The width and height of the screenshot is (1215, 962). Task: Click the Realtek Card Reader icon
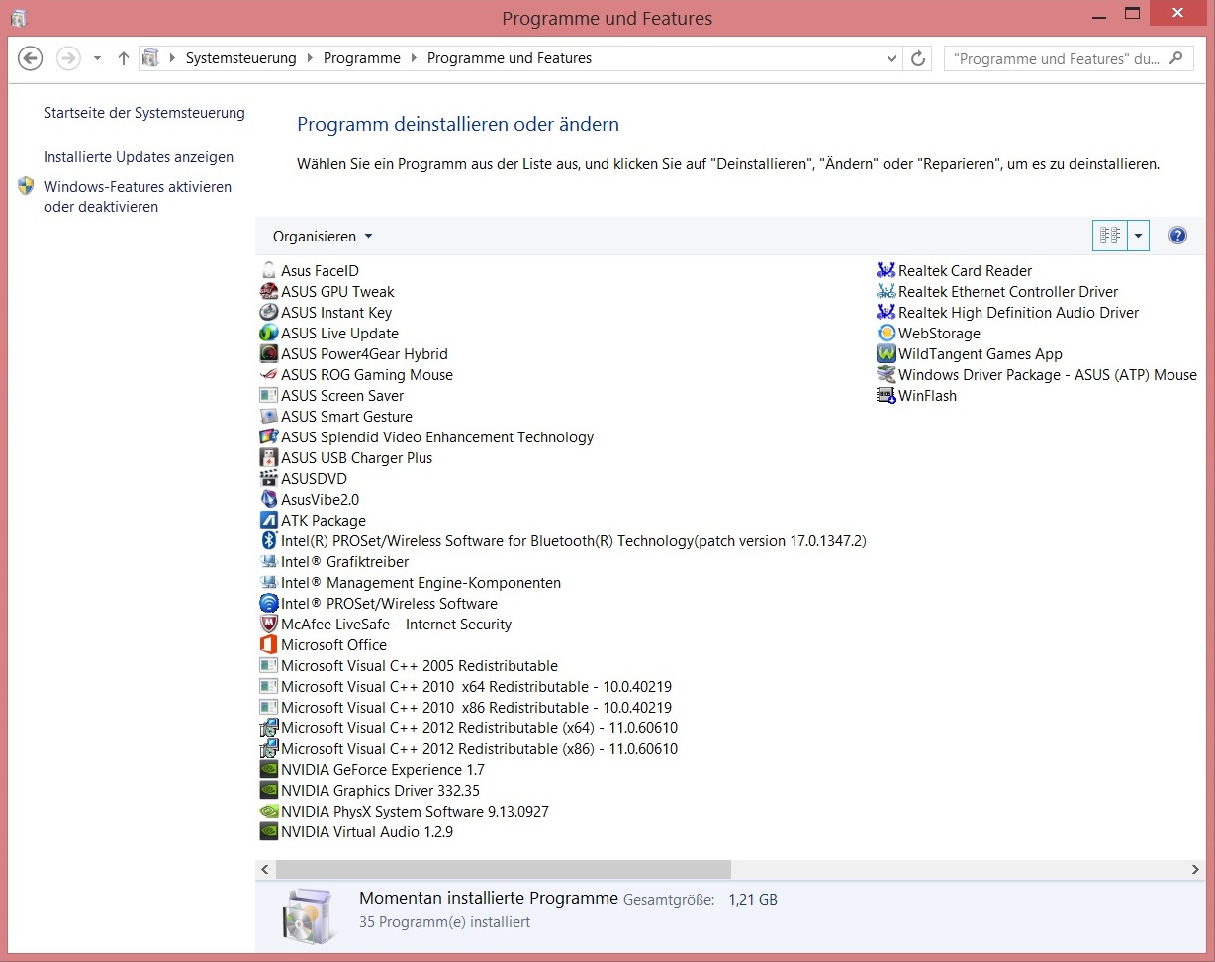(887, 270)
